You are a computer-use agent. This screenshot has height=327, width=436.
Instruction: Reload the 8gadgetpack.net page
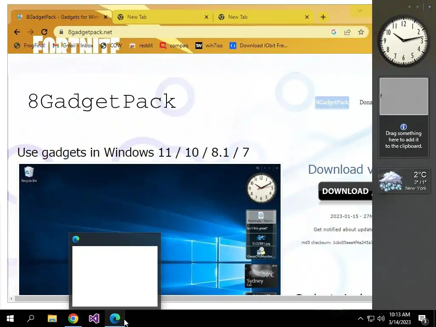coord(44,32)
